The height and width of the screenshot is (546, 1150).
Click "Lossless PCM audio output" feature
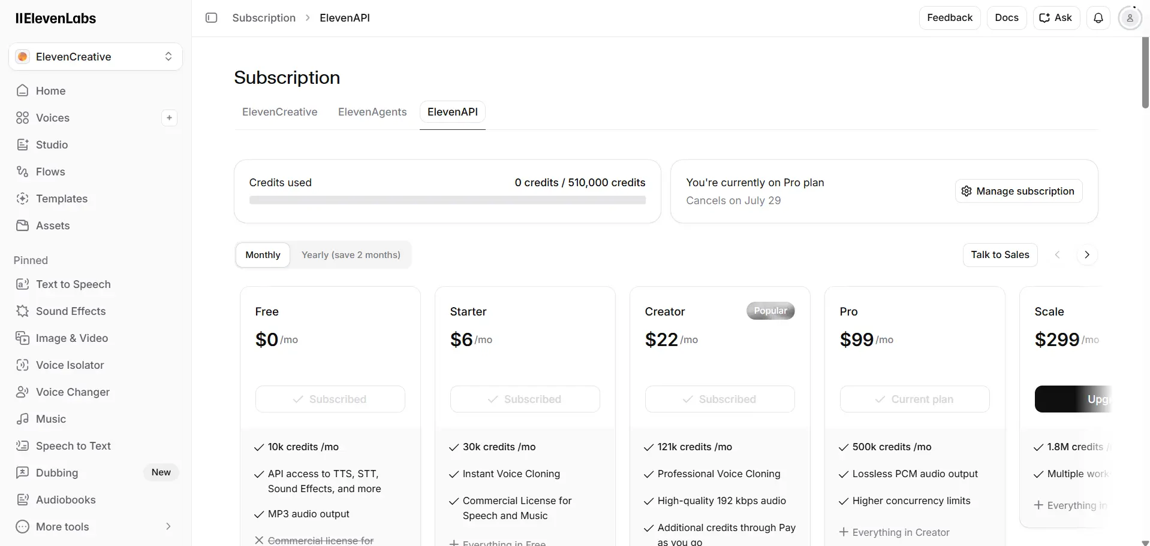tap(915, 474)
